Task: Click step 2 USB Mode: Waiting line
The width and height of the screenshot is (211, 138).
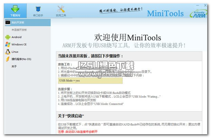Action: pos(109,96)
